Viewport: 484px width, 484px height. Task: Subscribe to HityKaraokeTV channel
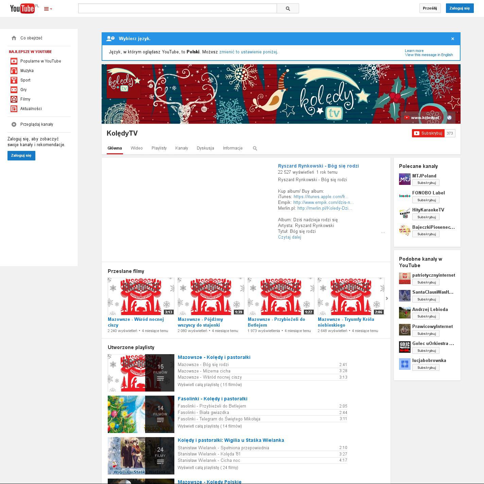426,217
